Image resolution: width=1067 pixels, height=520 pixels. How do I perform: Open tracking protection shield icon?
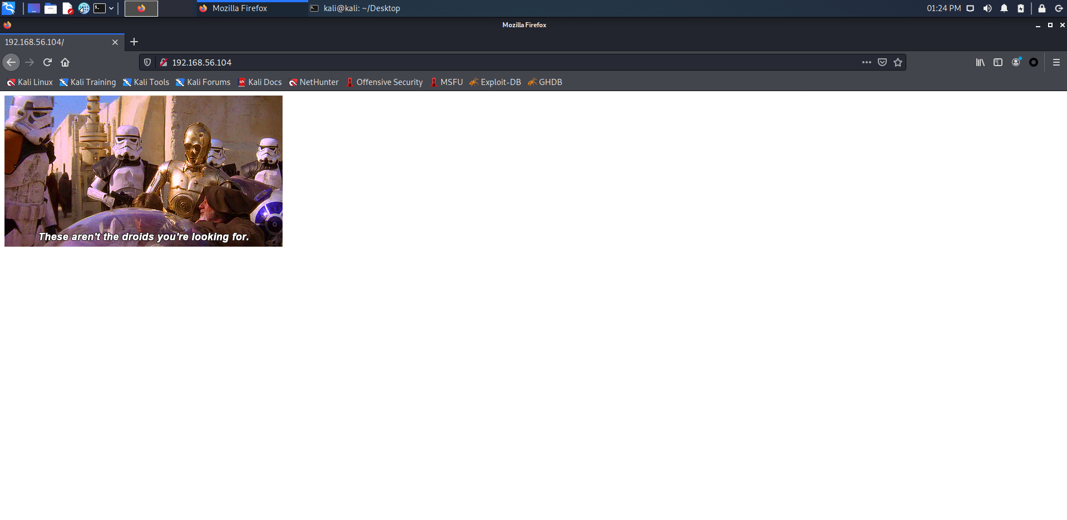(147, 62)
